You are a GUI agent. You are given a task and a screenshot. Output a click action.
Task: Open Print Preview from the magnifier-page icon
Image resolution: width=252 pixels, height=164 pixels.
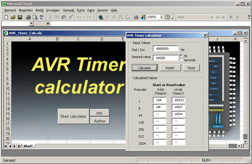(x=35, y=17)
